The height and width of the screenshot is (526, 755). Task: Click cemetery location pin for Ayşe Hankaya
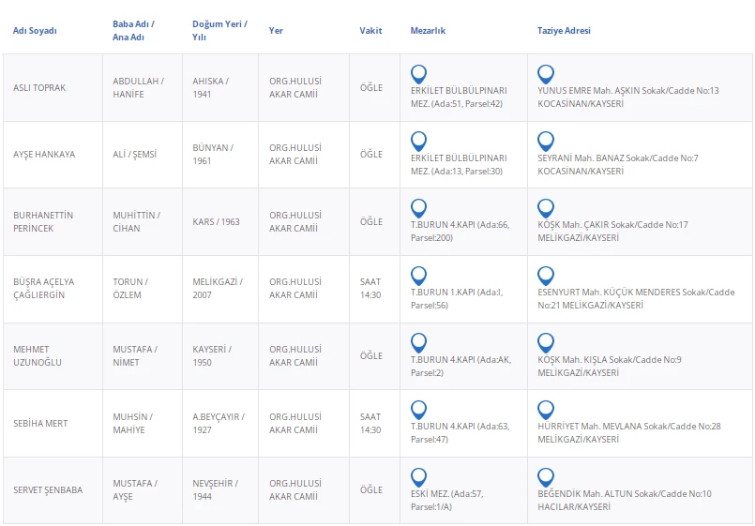tap(418, 141)
